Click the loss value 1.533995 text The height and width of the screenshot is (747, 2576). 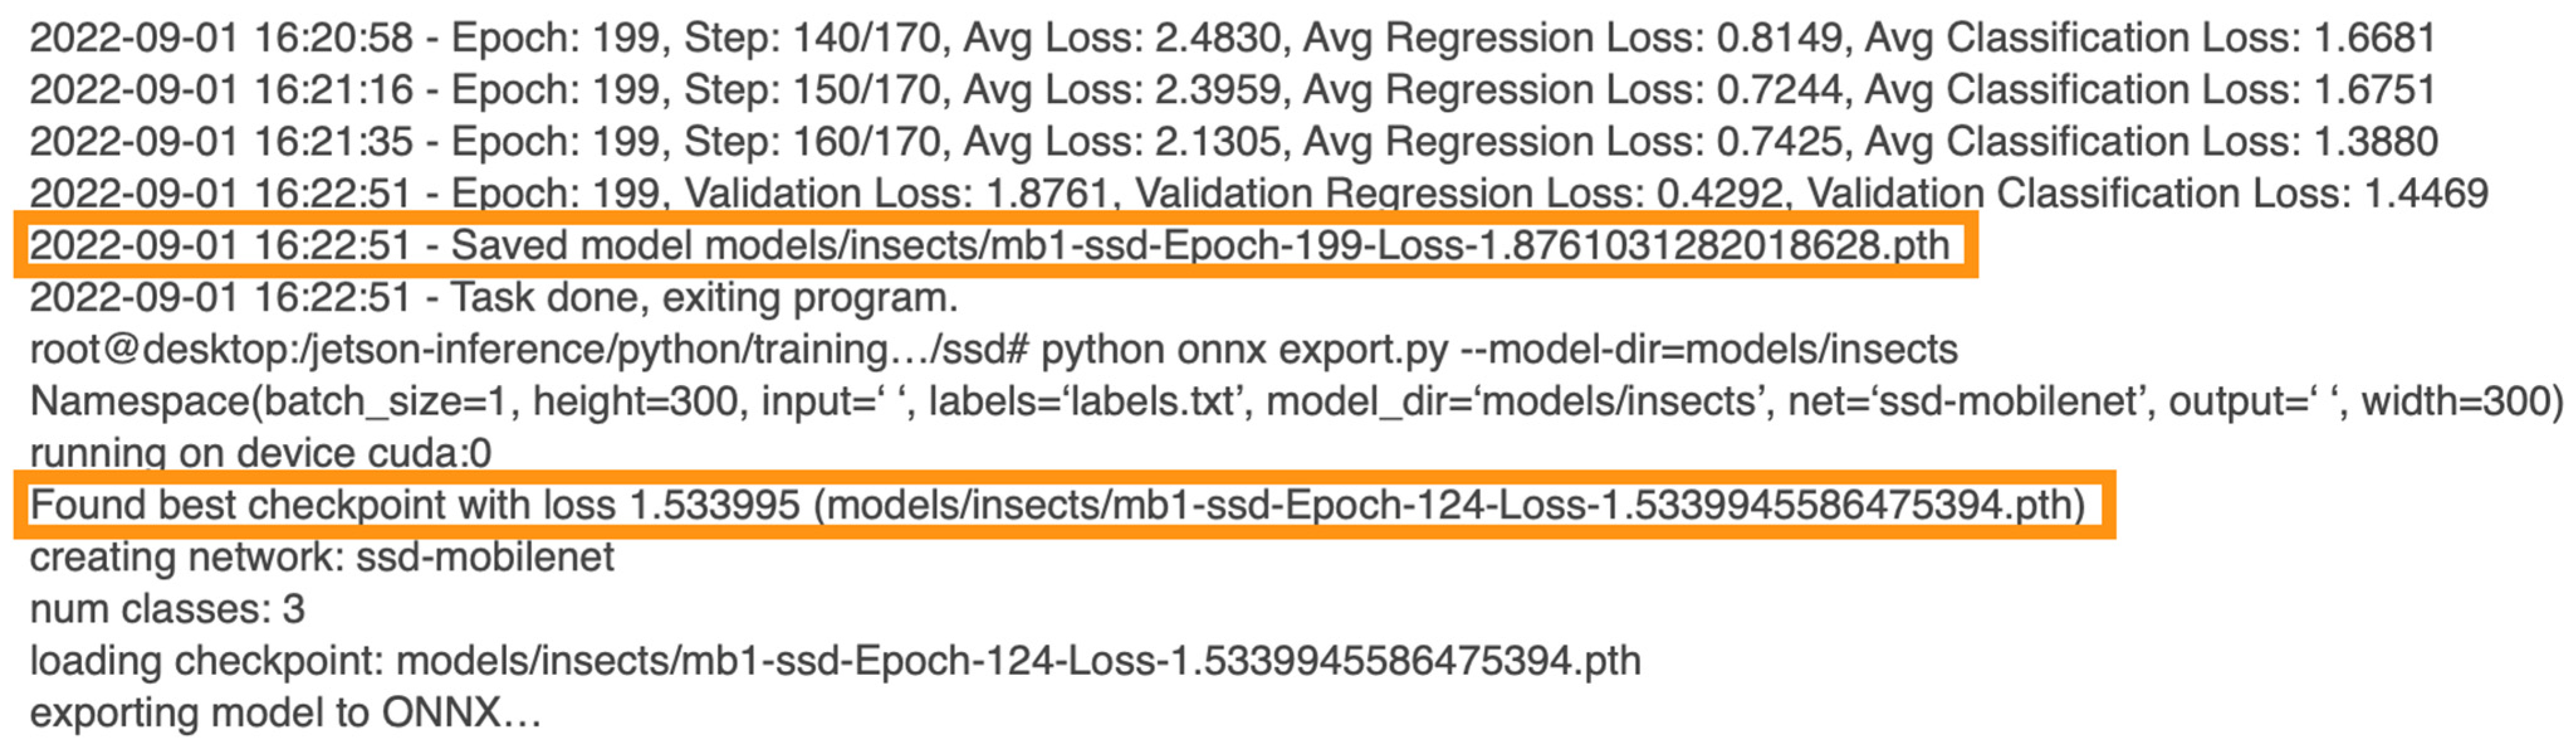[x=715, y=505]
